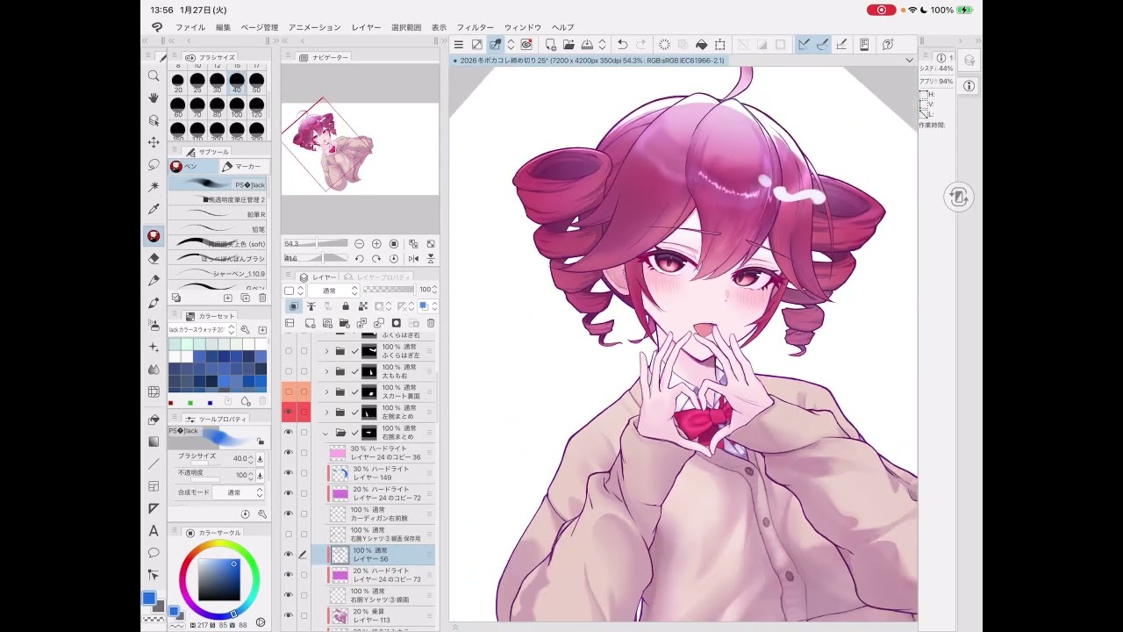Rotate canvas left in the Navigator
Screen dimensions: 1123x632
359,259
